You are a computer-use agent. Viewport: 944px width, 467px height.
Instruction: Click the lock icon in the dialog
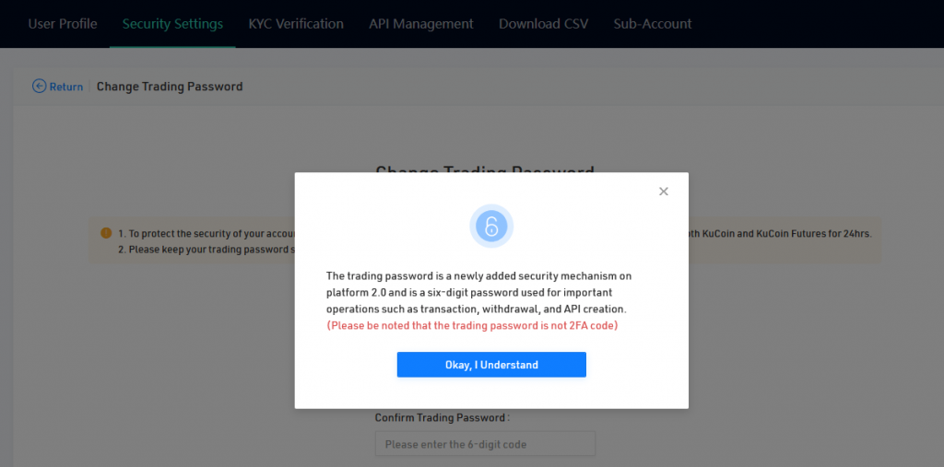(491, 227)
